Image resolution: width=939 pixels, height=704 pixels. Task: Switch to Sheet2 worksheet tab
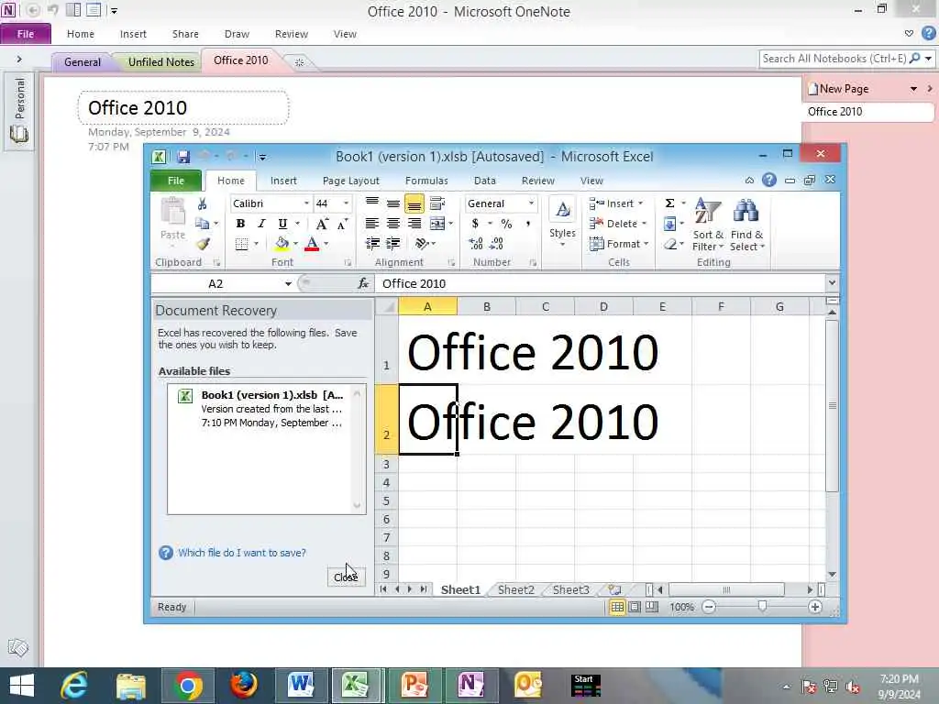click(x=515, y=589)
